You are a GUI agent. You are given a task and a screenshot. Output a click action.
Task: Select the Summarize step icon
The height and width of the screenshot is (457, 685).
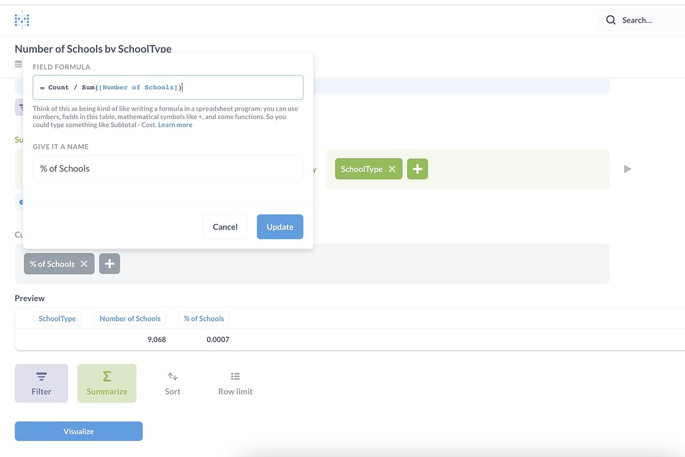(107, 378)
